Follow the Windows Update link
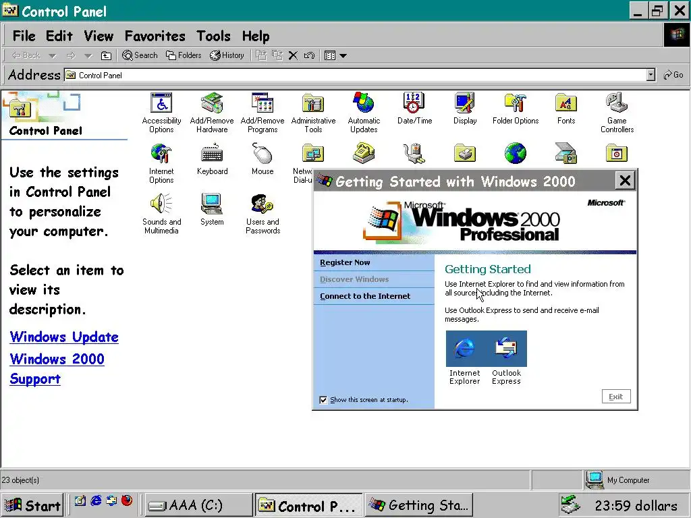 (64, 337)
